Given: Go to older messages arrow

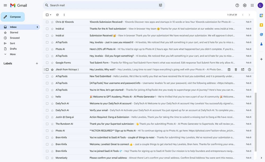Looking at the screenshot, I should point(249,15).
